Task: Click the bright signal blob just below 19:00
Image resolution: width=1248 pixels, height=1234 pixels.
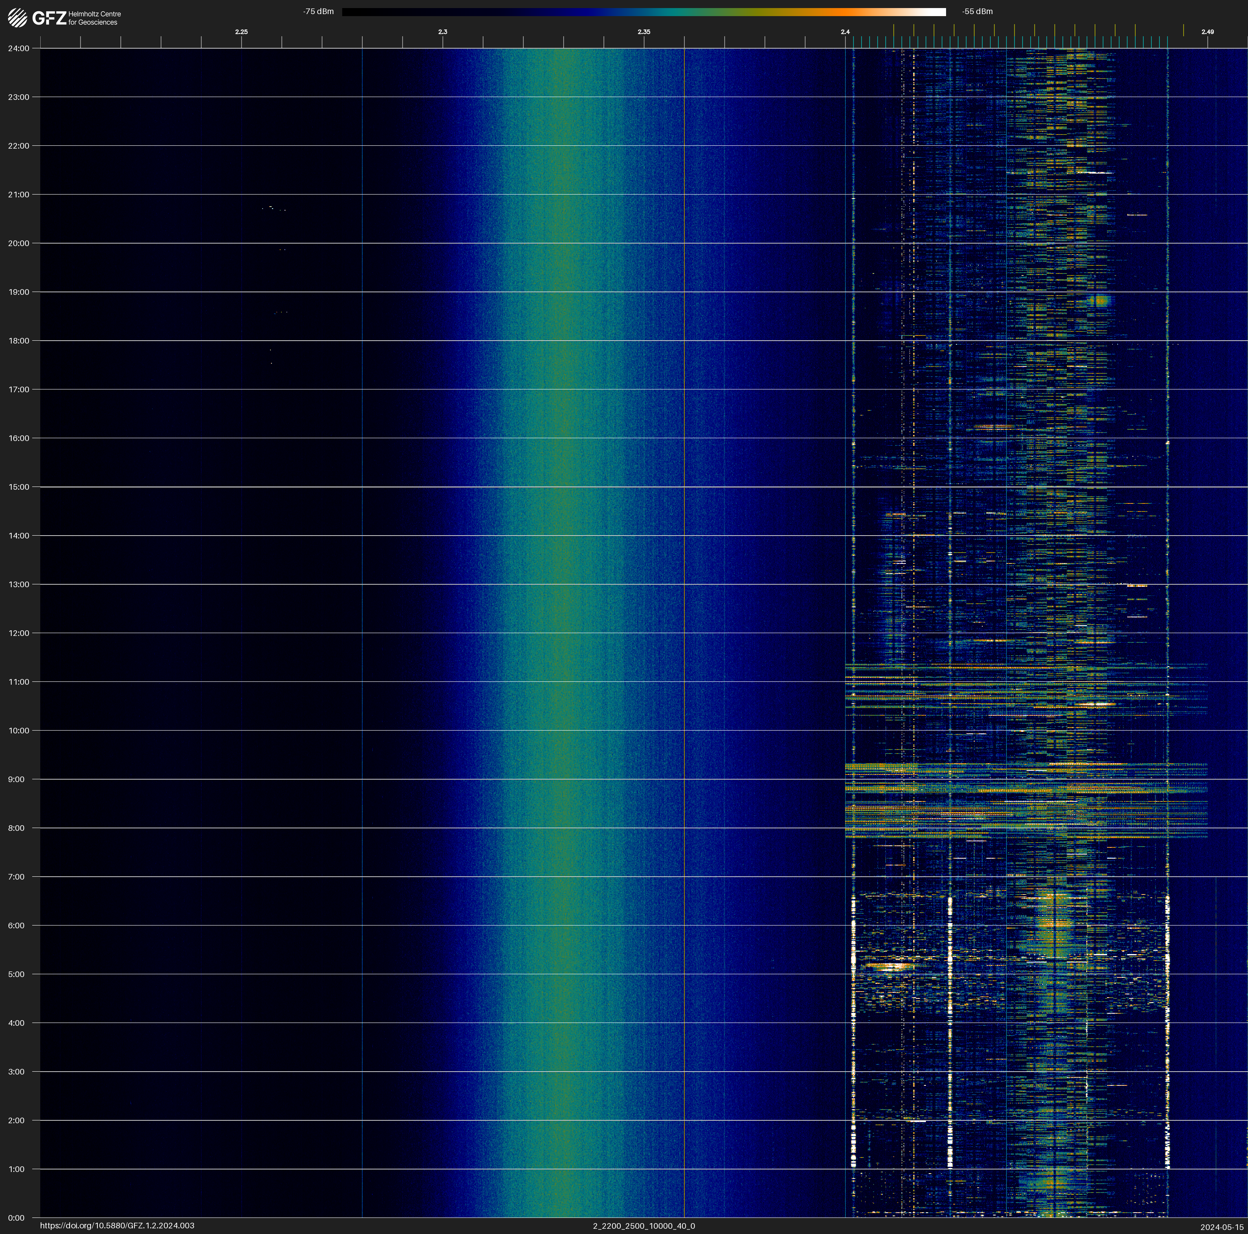Action: tap(1101, 300)
